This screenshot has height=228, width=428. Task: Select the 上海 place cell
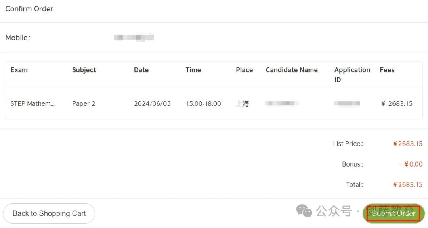243,104
